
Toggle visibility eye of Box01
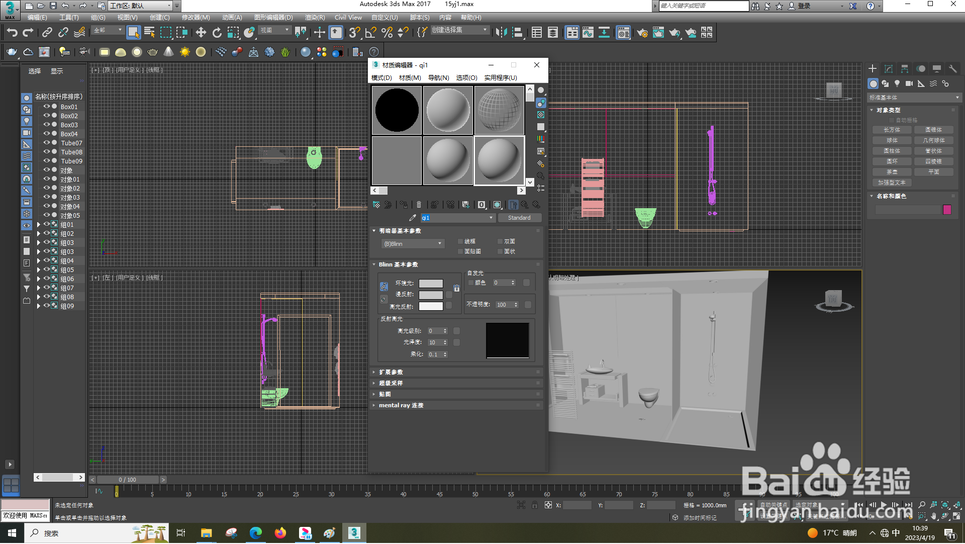(47, 107)
